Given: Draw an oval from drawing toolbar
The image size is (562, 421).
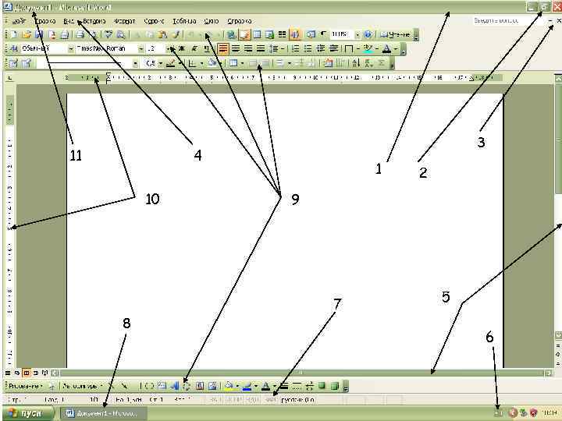Looking at the screenshot, I should point(149,386).
